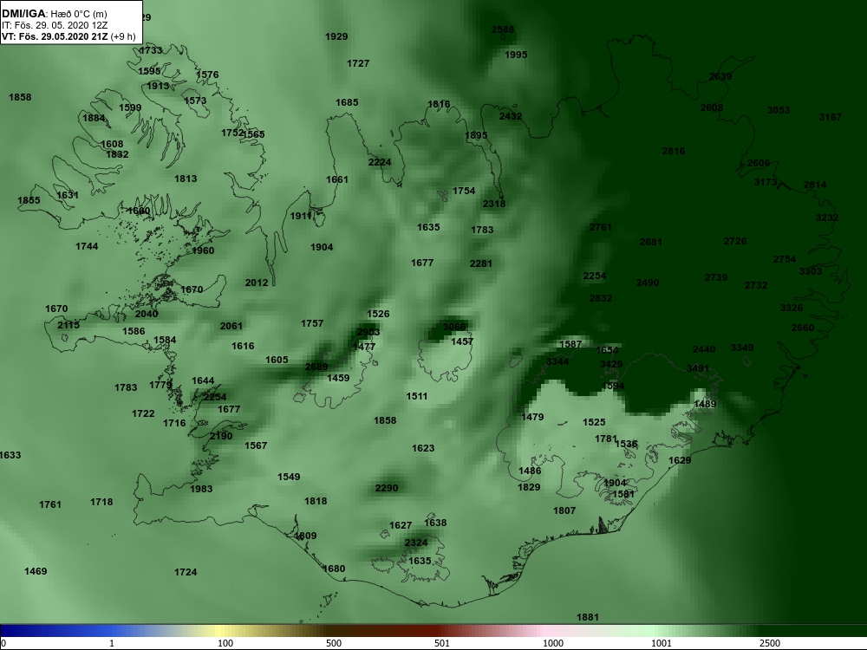Select the height value 1995

point(516,55)
